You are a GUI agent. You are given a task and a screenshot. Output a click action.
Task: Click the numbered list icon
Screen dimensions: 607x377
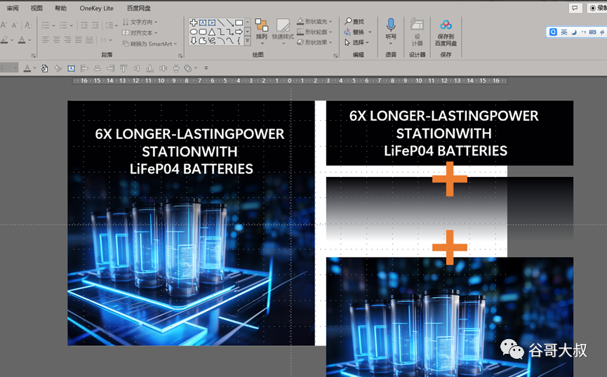click(x=63, y=25)
